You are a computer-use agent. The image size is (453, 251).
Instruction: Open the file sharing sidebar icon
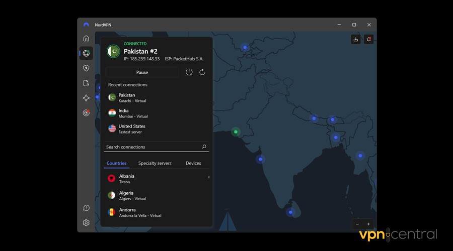click(86, 83)
